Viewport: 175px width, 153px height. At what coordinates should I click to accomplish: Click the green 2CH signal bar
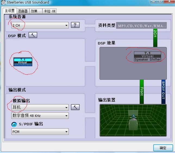tap(155, 34)
